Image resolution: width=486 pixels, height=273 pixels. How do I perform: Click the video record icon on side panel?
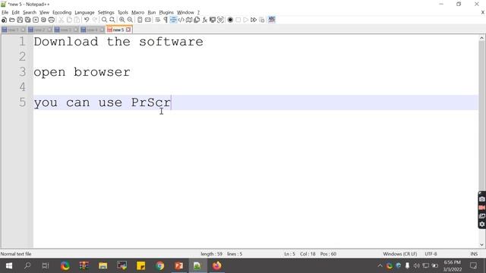pyautogui.click(x=482, y=208)
